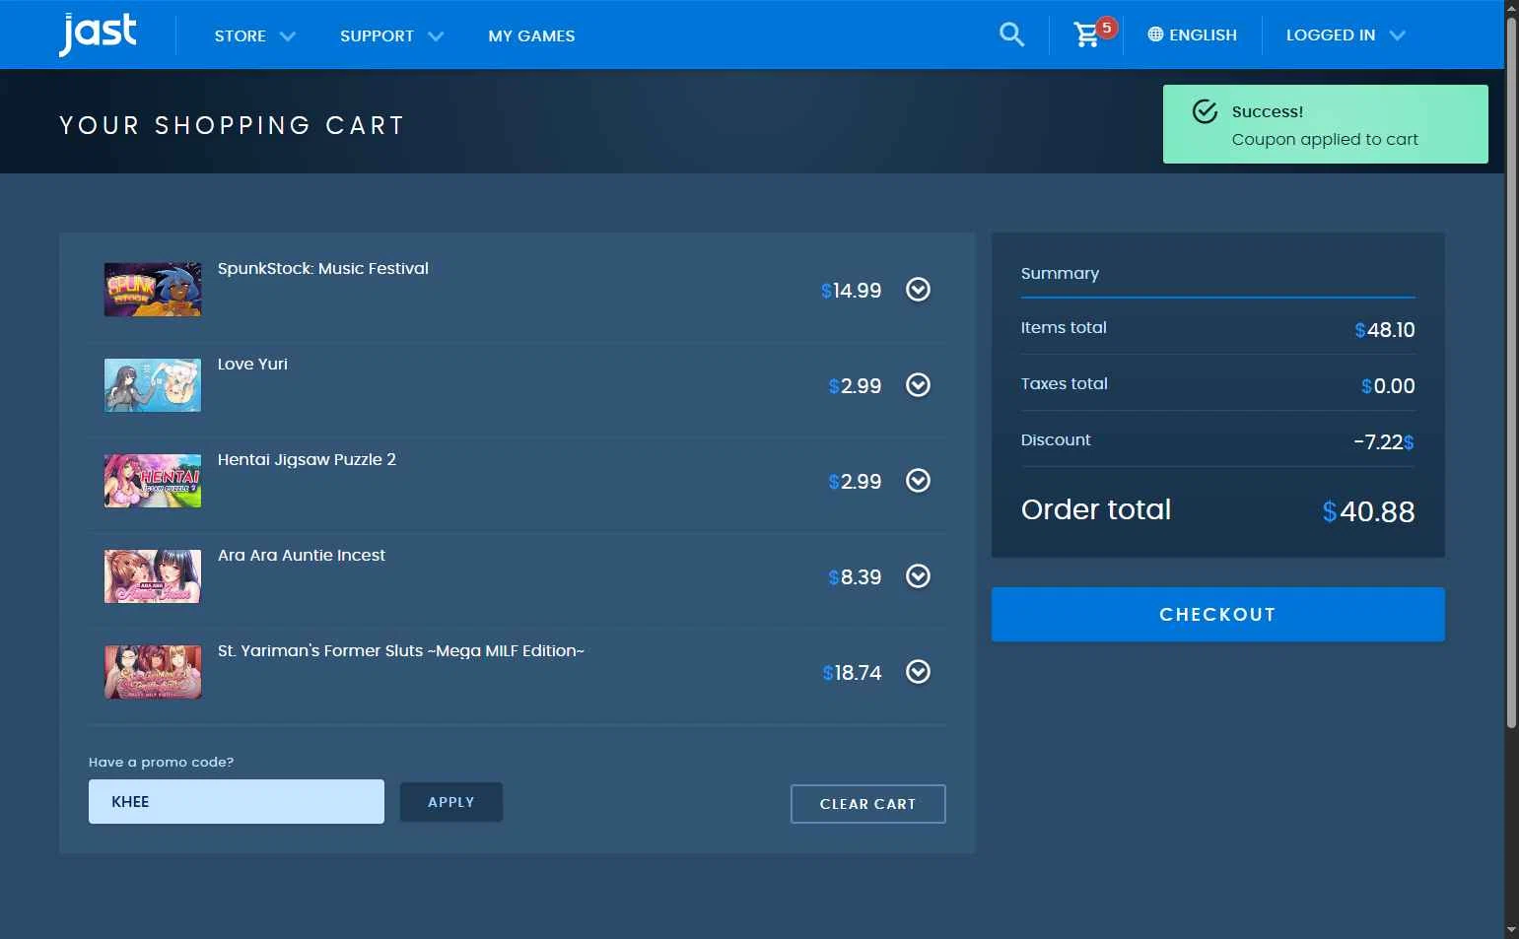1519x939 pixels.
Task: Focus the promo code input field
Action: 237,801
